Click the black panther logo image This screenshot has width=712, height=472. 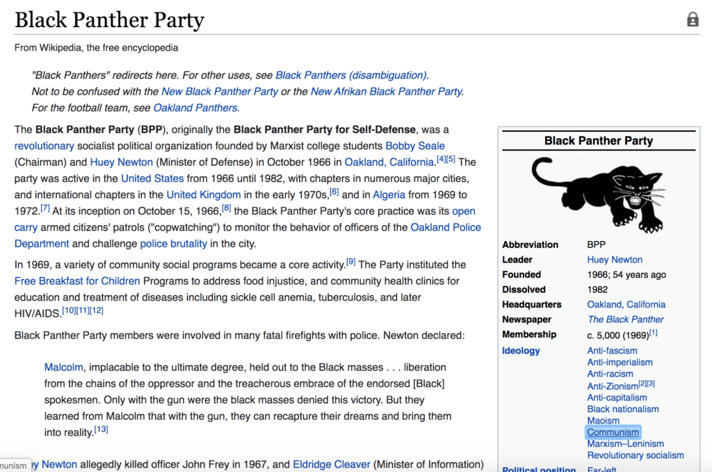point(599,194)
